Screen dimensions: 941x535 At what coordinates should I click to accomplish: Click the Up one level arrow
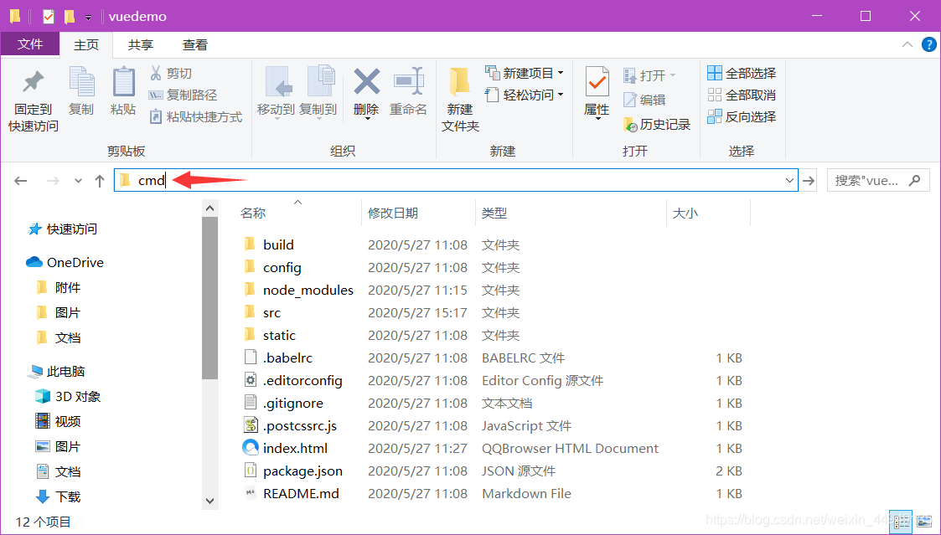(x=100, y=181)
